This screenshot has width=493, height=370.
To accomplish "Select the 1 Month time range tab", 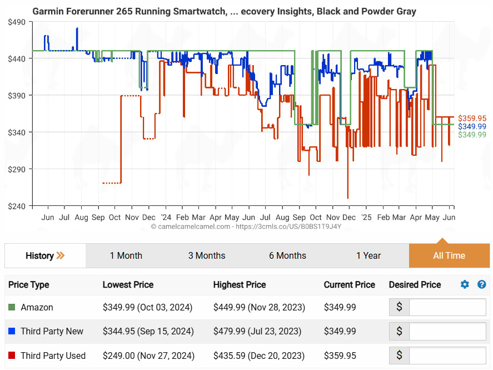I will point(126,255).
